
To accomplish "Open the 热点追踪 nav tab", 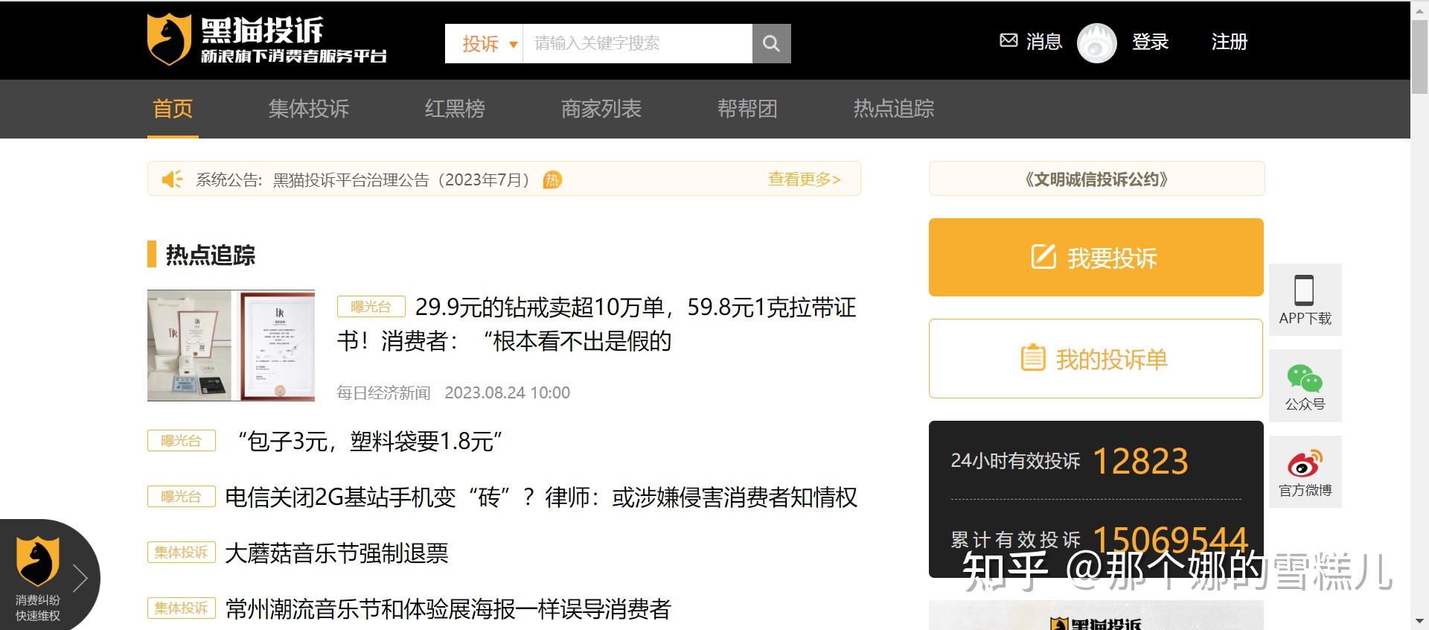I will [x=894, y=109].
